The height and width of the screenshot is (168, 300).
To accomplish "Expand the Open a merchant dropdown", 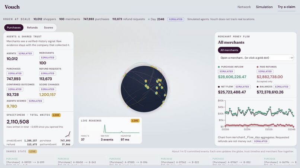I will 256,58.
